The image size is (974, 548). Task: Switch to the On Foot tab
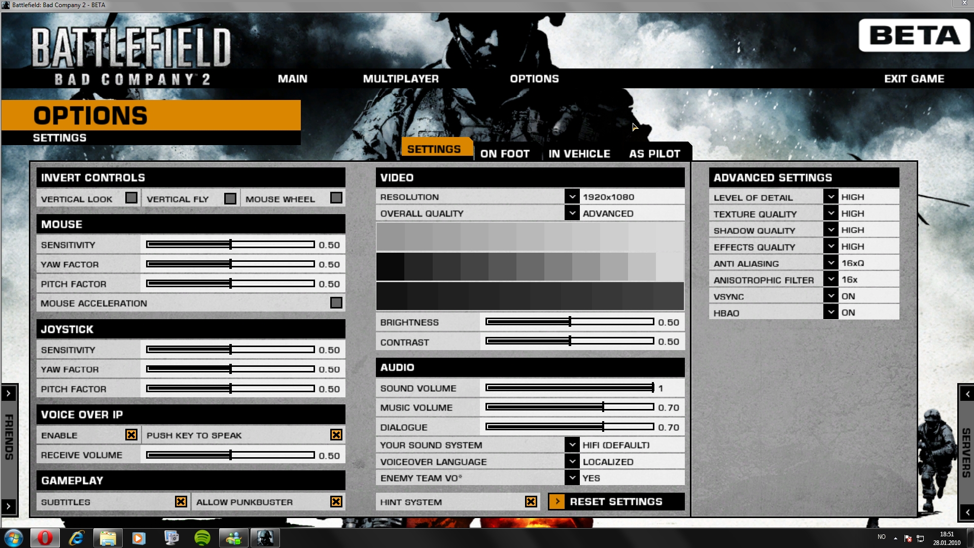505,154
